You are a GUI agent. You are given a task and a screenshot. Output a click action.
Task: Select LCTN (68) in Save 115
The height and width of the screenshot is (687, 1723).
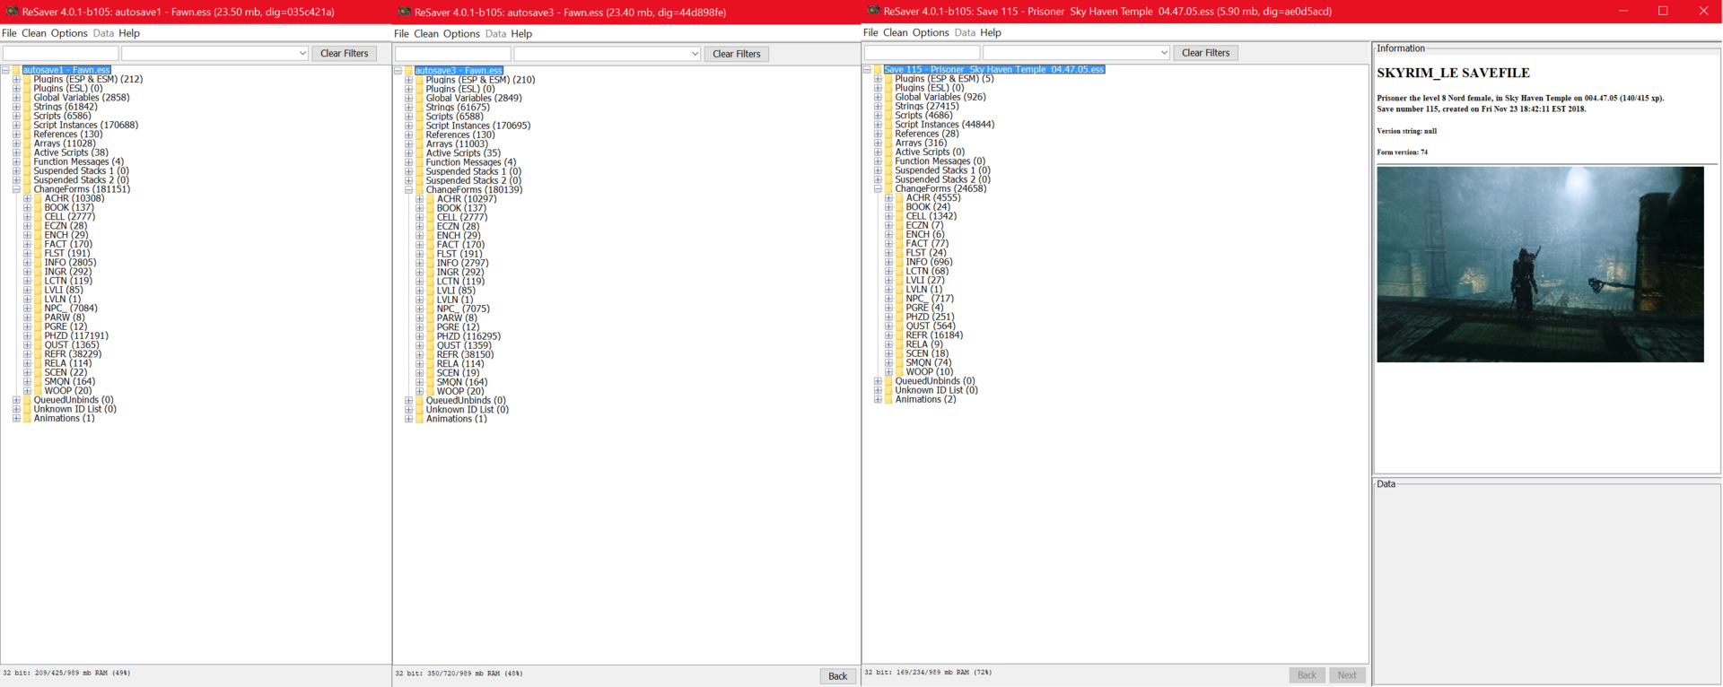click(x=927, y=271)
